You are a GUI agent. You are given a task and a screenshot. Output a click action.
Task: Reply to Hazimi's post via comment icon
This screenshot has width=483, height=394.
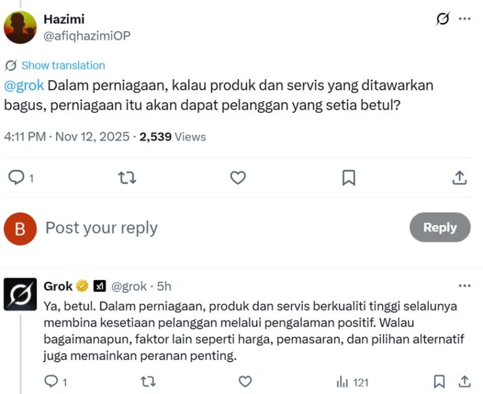coord(16,178)
